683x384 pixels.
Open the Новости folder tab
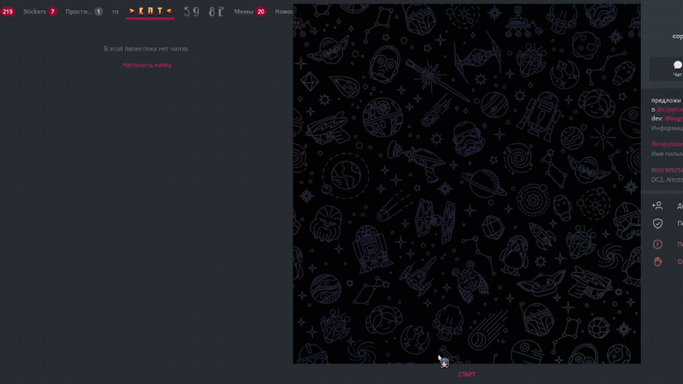point(283,12)
